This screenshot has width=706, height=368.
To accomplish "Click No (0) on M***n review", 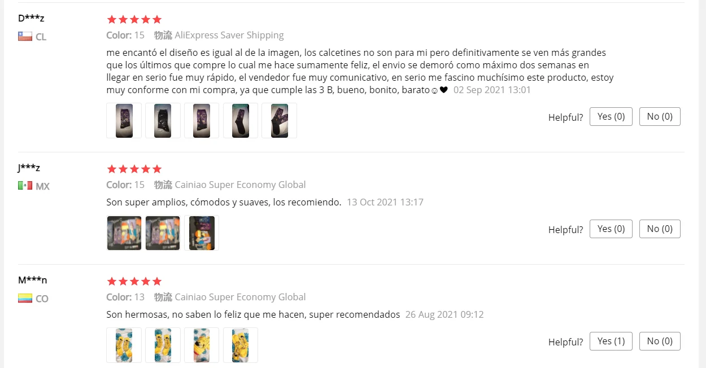I will click(x=660, y=341).
